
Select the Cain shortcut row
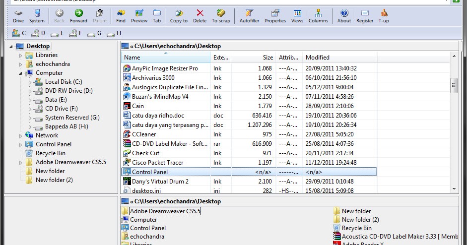click(x=249, y=106)
